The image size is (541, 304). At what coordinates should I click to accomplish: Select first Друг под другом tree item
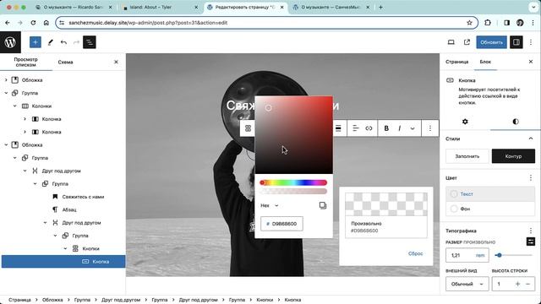[61, 171]
